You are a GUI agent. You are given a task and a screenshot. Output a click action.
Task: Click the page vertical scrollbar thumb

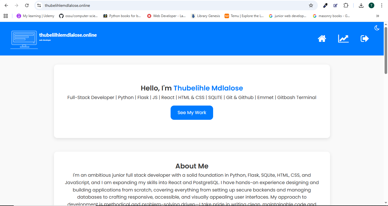pos(386,50)
